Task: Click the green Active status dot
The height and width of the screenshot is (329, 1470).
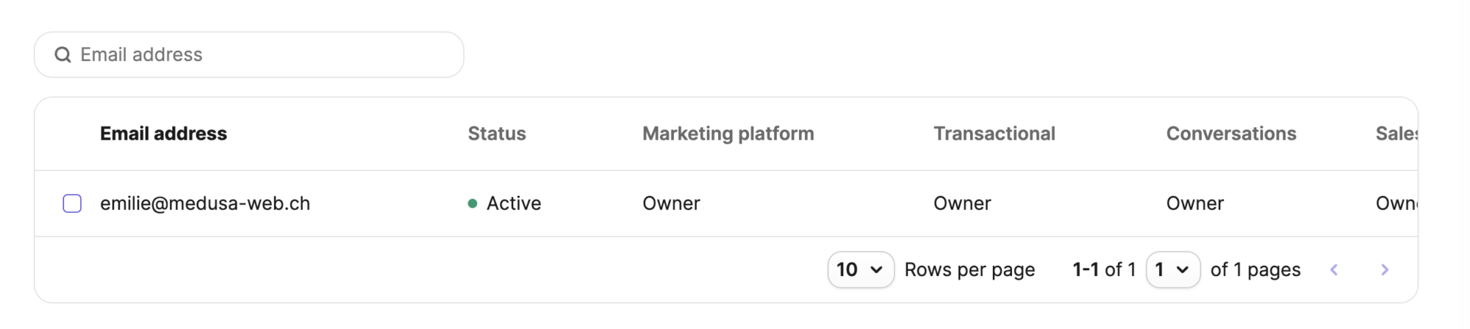Action: coord(473,203)
